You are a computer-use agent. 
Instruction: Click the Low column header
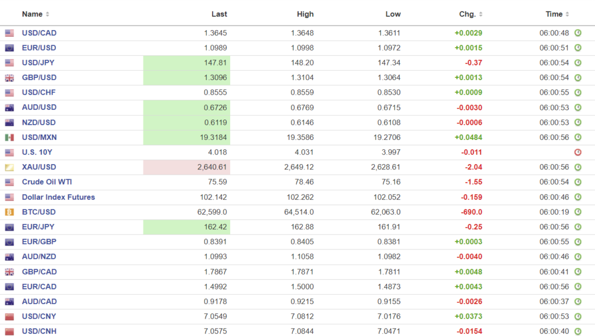(x=393, y=14)
